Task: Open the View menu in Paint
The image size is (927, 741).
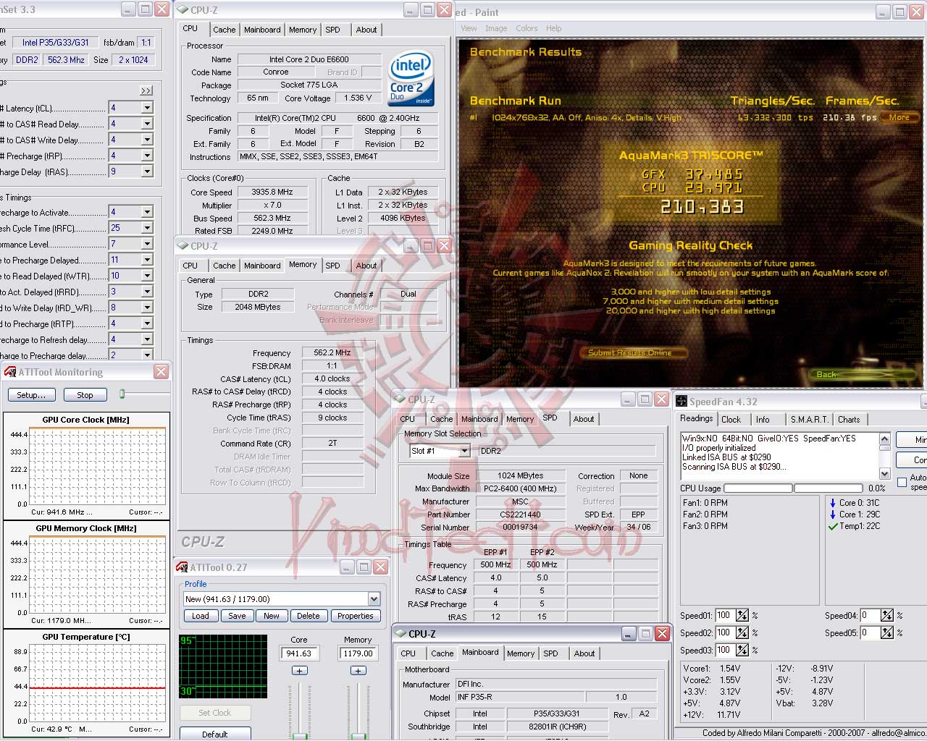Action: coord(469,28)
